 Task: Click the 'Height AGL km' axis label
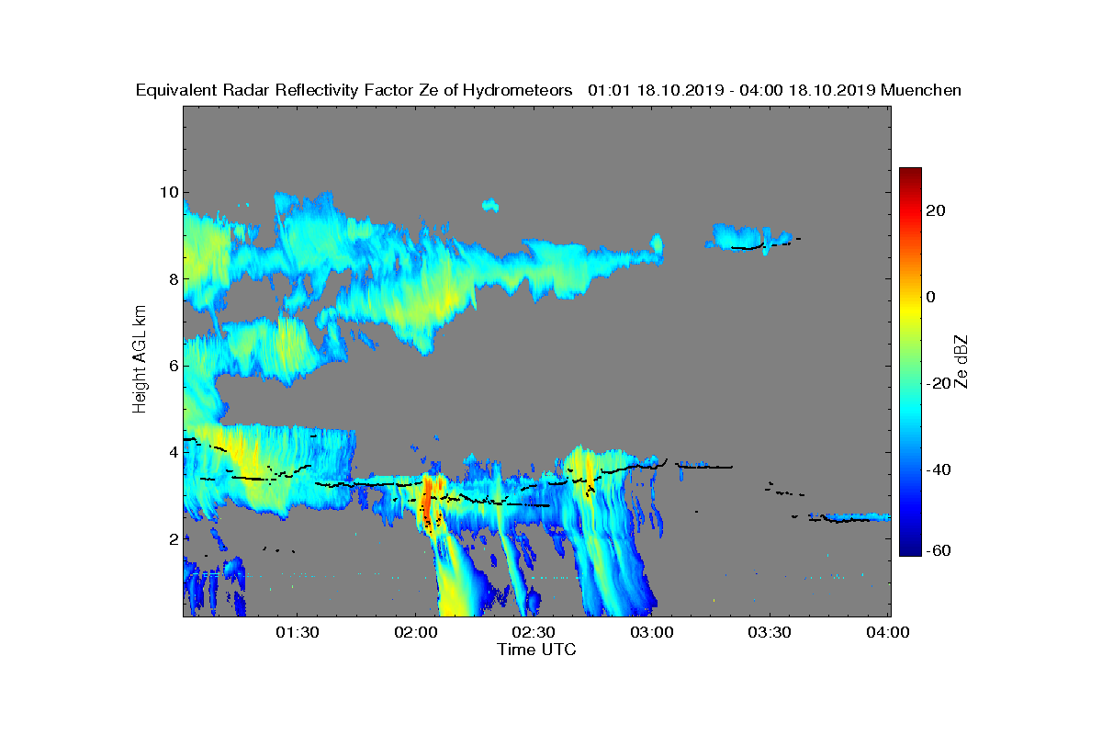pos(140,359)
